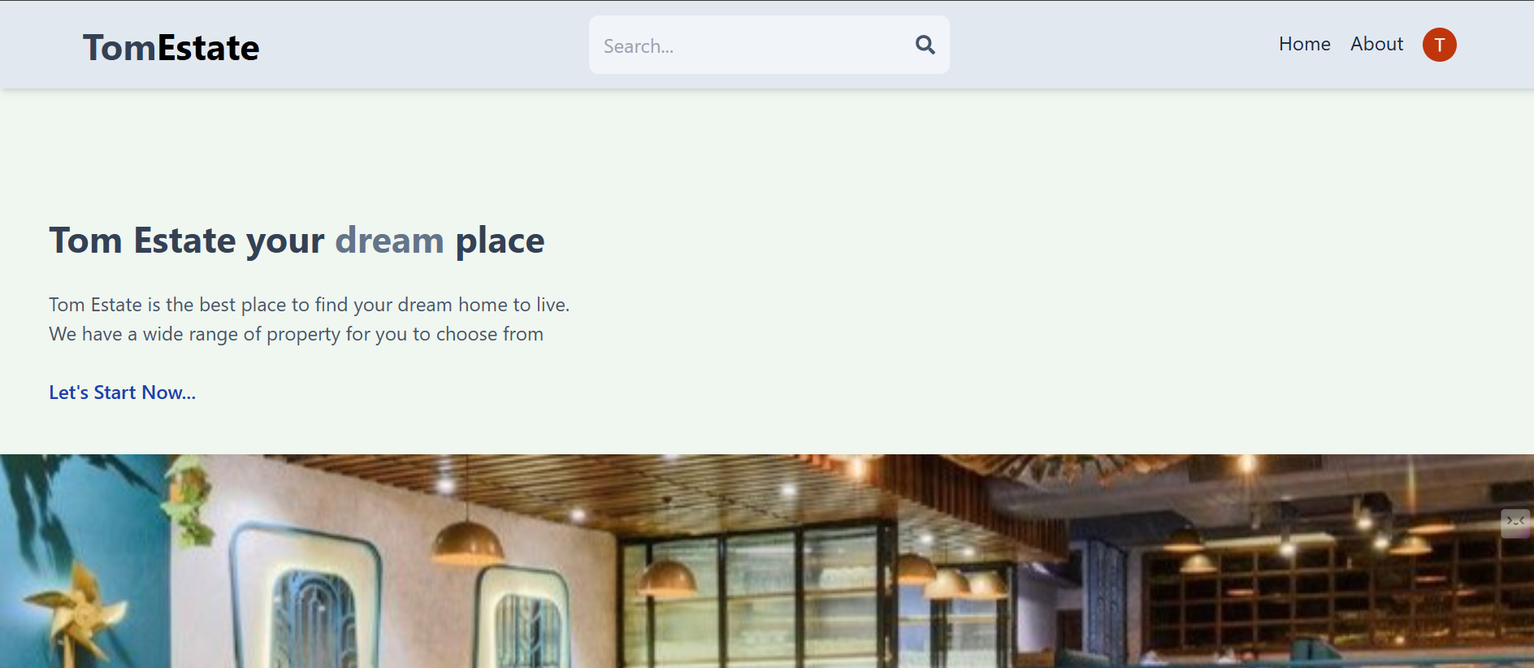Focus the Search text field
Viewport: 1534px width, 668px height.
click(x=769, y=45)
